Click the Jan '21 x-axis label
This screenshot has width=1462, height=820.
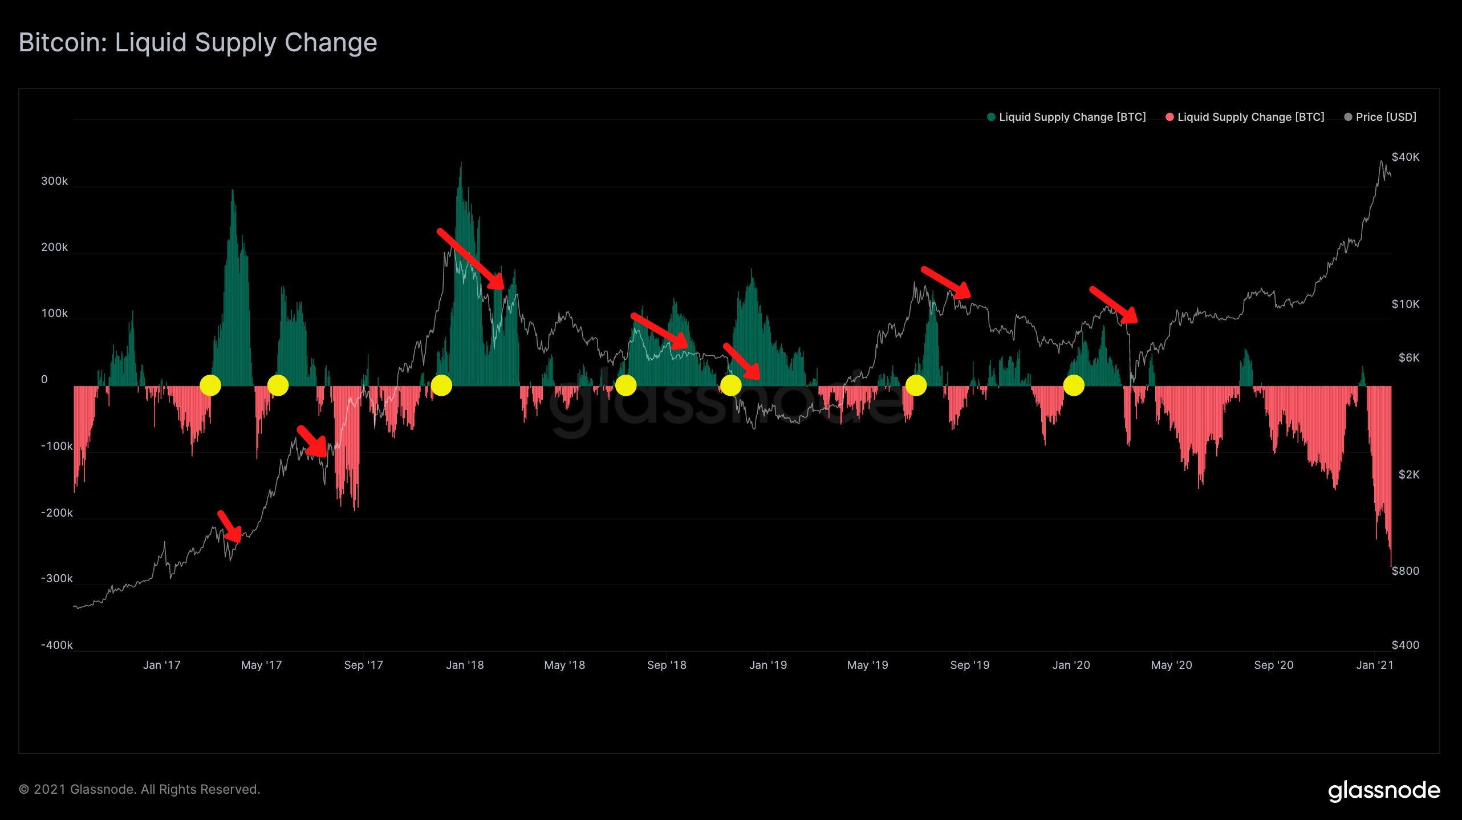point(1374,665)
